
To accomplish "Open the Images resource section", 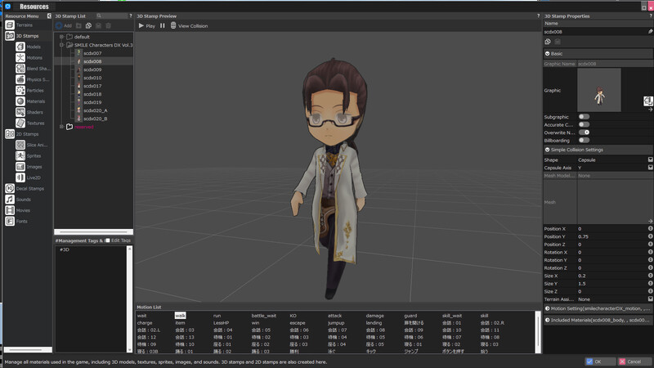I will pos(33,167).
